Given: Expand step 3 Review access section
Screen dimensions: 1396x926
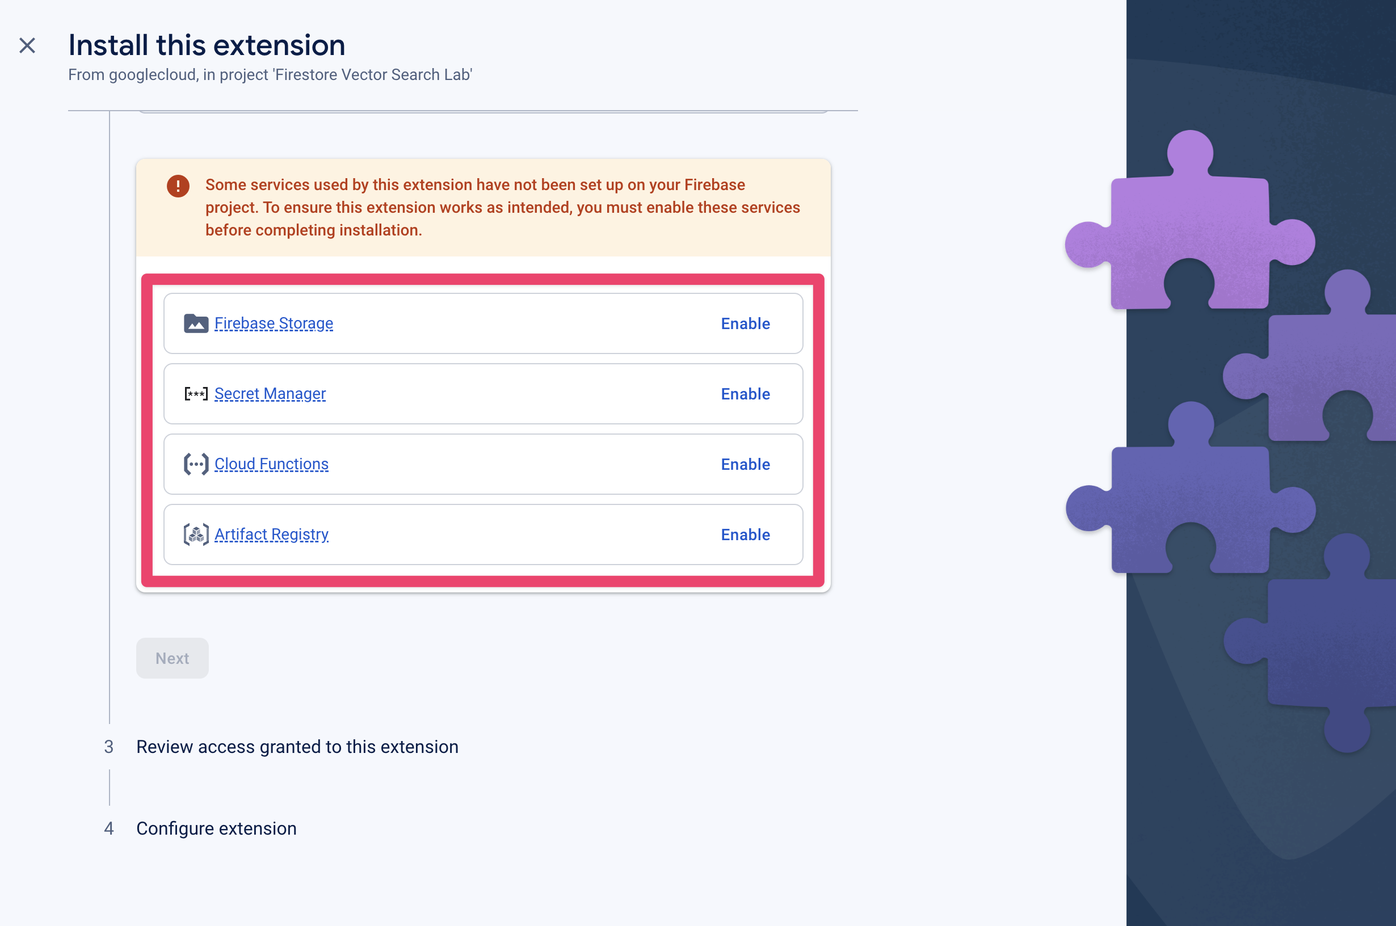Looking at the screenshot, I should (x=297, y=746).
